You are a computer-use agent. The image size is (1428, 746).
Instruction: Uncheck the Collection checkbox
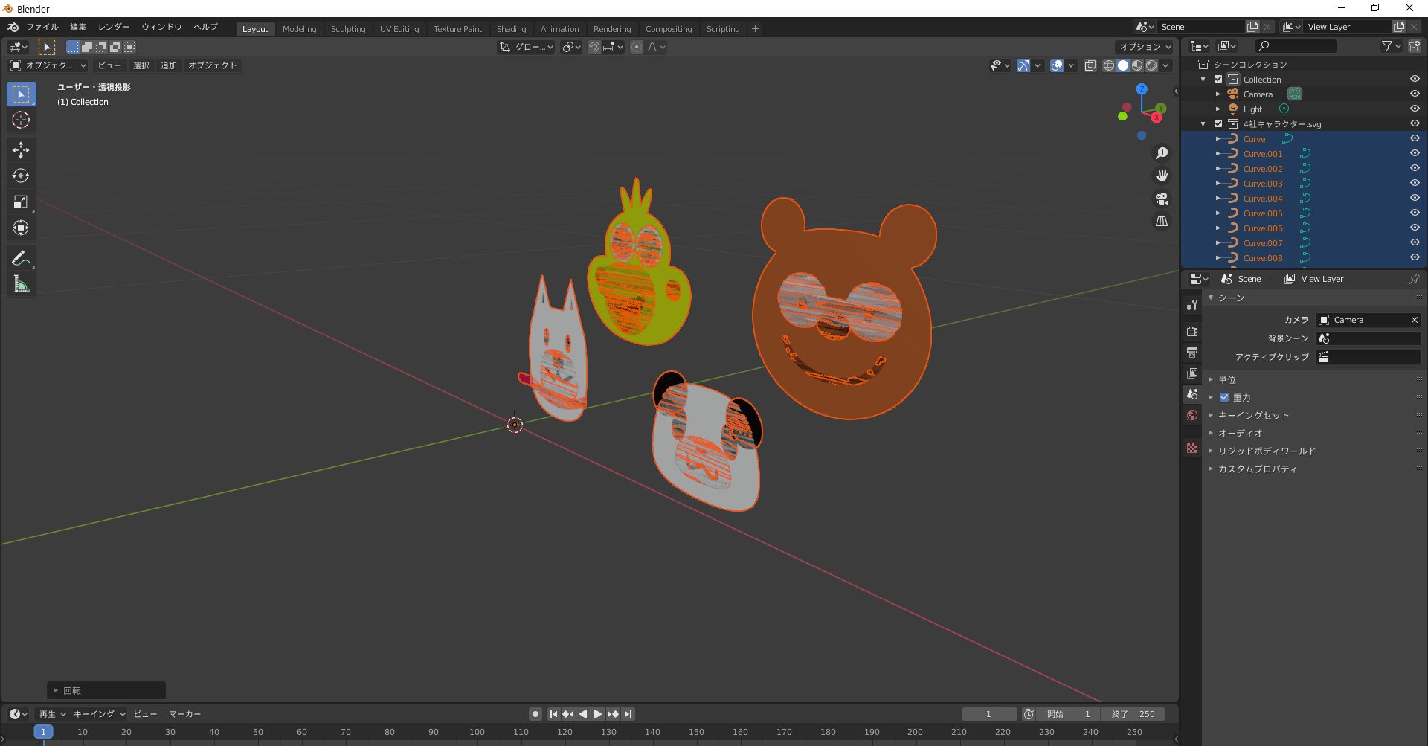[1218, 79]
